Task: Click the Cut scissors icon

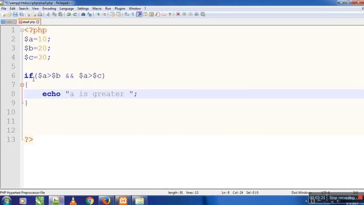Action: [x=48, y=14]
